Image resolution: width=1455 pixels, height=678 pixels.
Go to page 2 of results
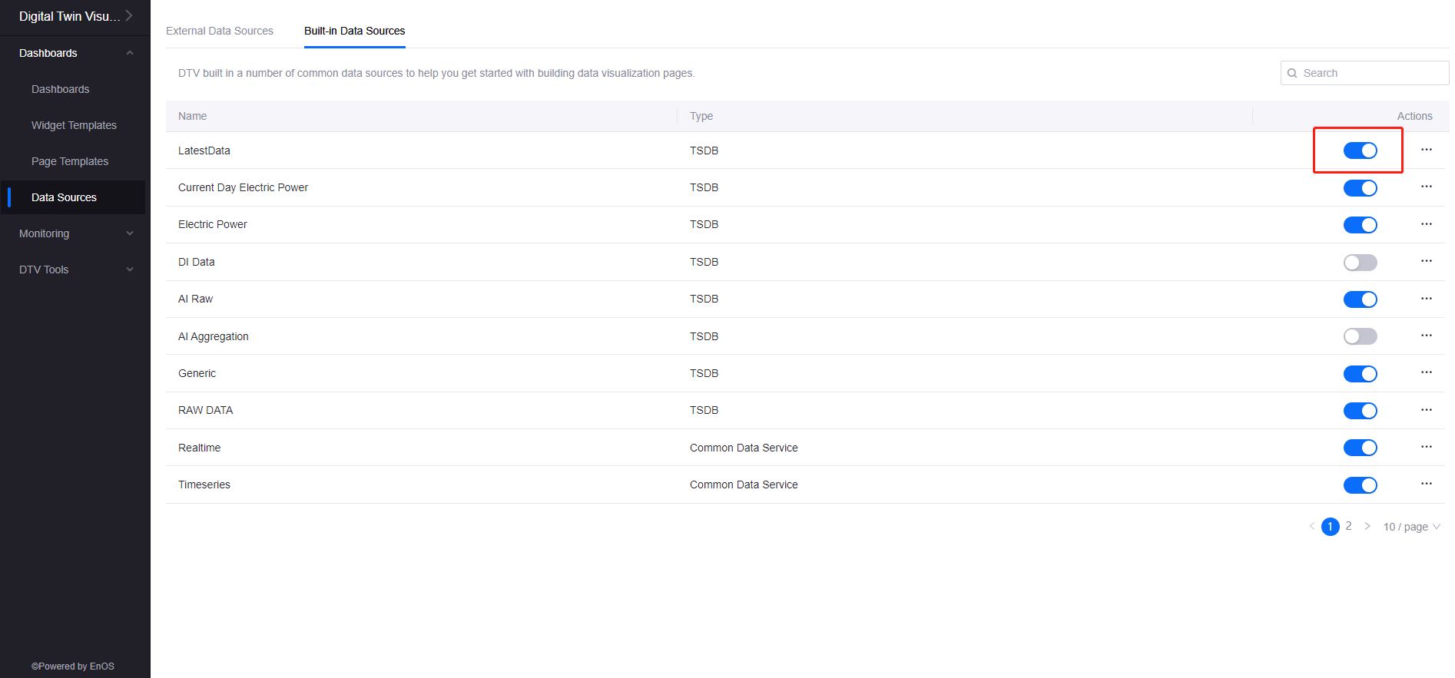1348,527
